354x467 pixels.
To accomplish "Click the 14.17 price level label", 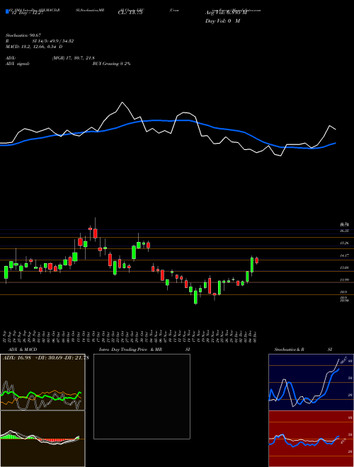I will (x=345, y=255).
